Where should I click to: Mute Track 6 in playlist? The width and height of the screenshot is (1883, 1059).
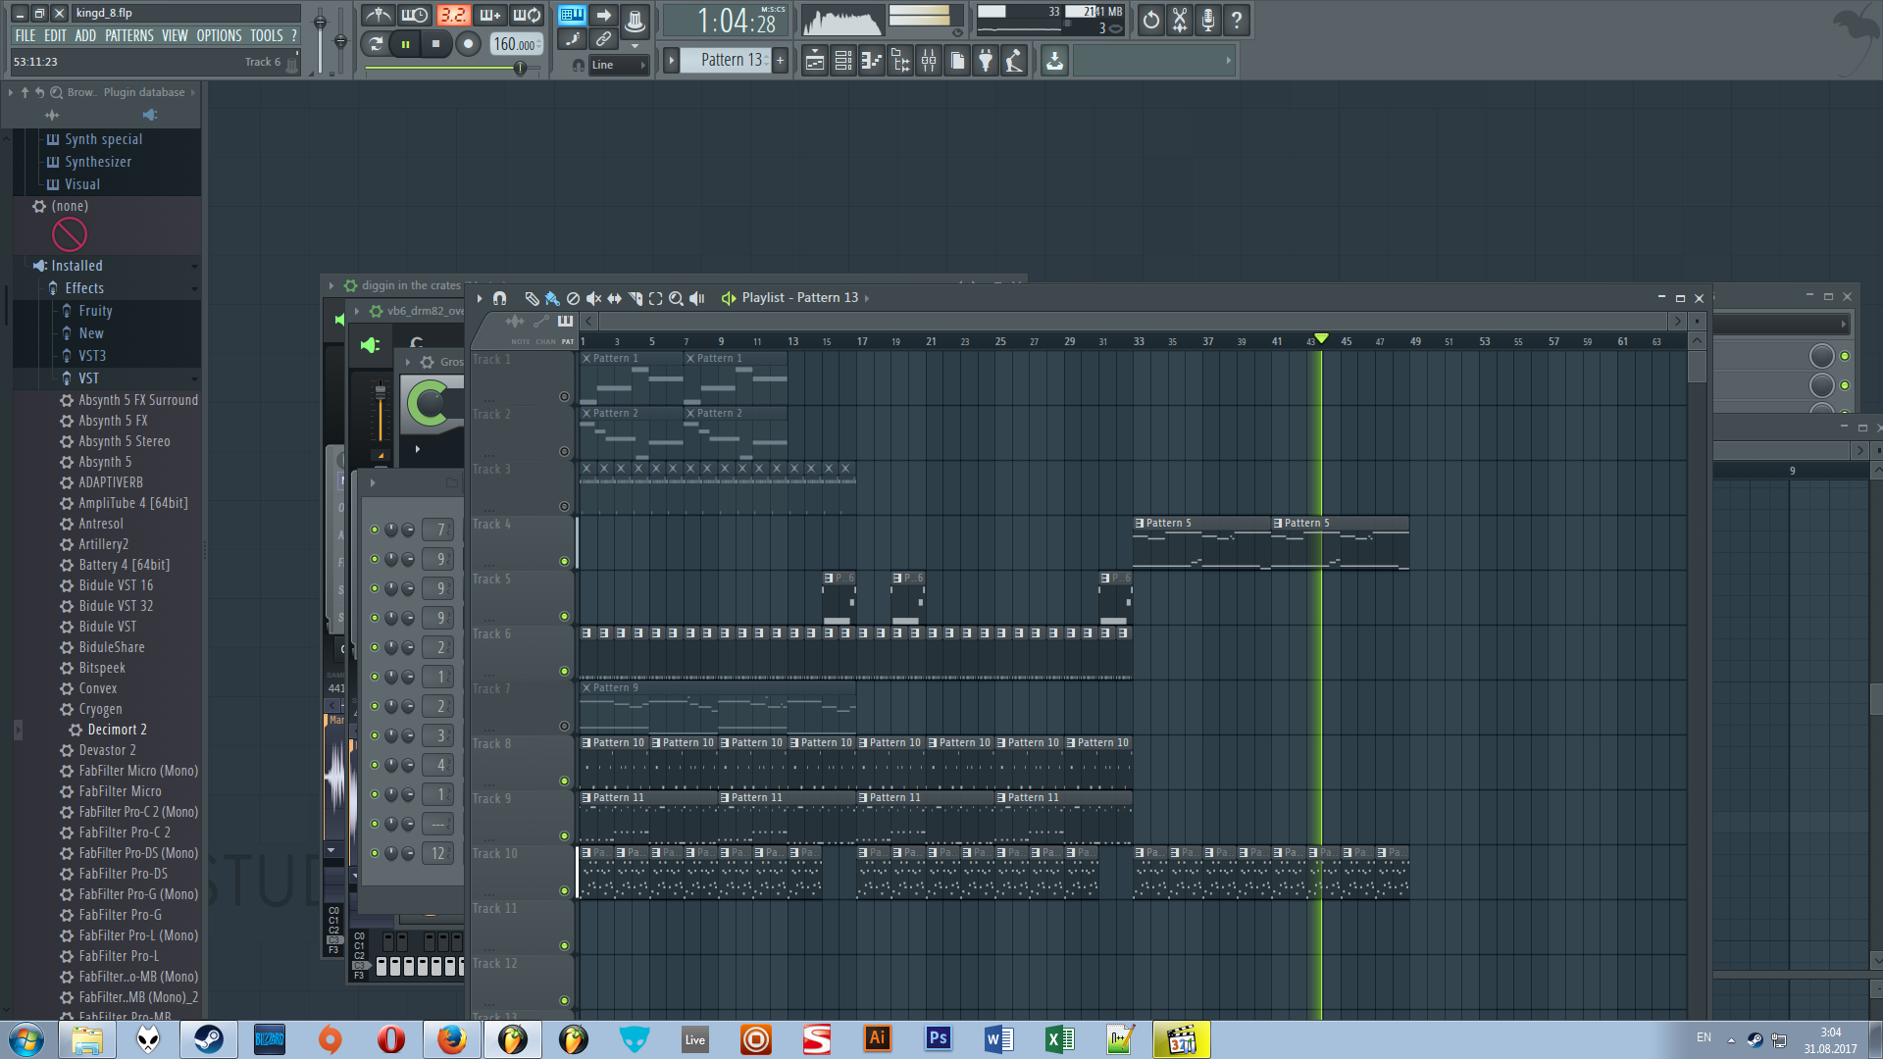[564, 672]
